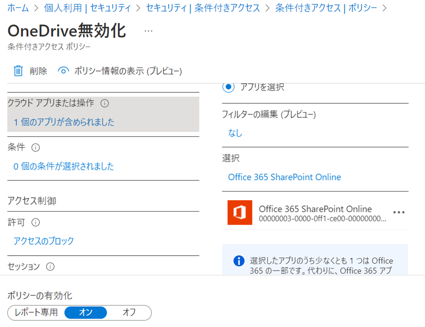Screen dimensions: 425x327
Task: Open 条件付きアクセス | ポリシー breadcrumb link
Action: pyautogui.click(x=326, y=8)
